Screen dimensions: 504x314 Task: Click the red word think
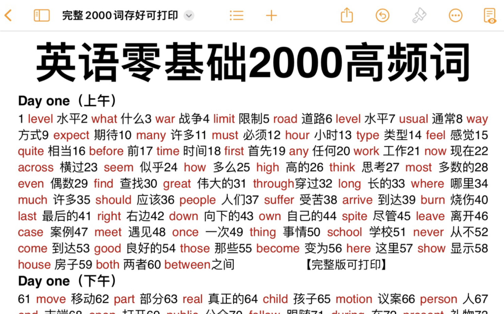point(342,168)
